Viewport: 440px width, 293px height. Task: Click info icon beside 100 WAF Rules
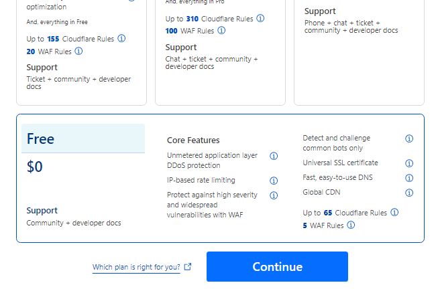point(221,30)
